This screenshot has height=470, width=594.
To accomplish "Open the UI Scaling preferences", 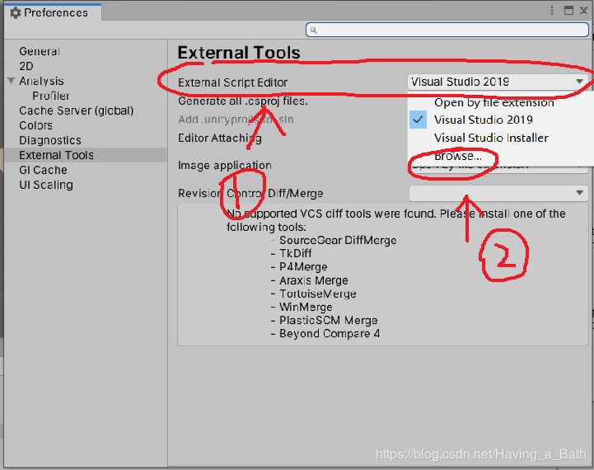I will coord(46,185).
